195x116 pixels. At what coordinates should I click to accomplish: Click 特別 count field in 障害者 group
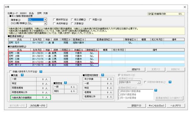click(70, 91)
